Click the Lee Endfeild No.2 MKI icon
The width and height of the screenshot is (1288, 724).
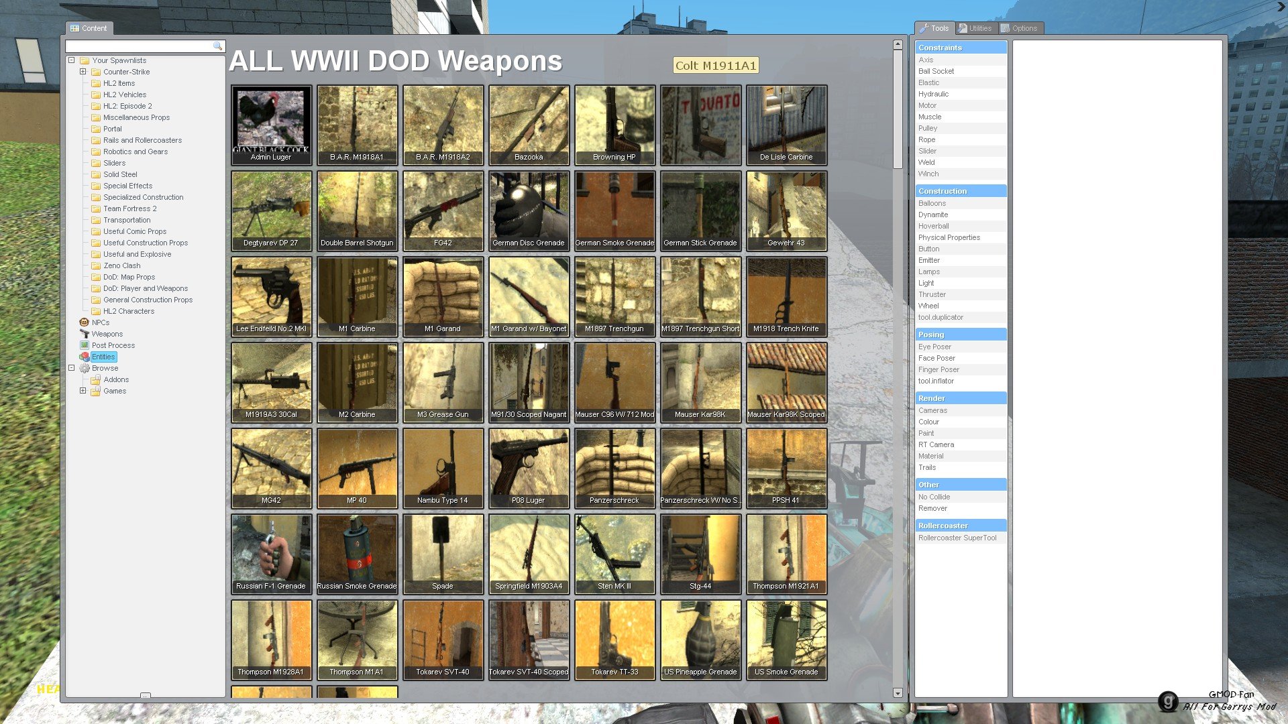coord(271,296)
